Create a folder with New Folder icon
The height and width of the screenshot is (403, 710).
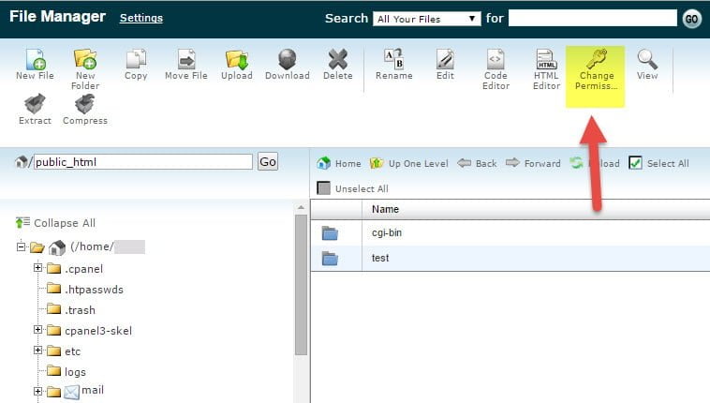85,61
